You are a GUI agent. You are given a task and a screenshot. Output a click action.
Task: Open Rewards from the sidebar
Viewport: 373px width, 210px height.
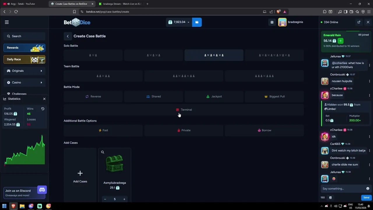[x=24, y=48]
